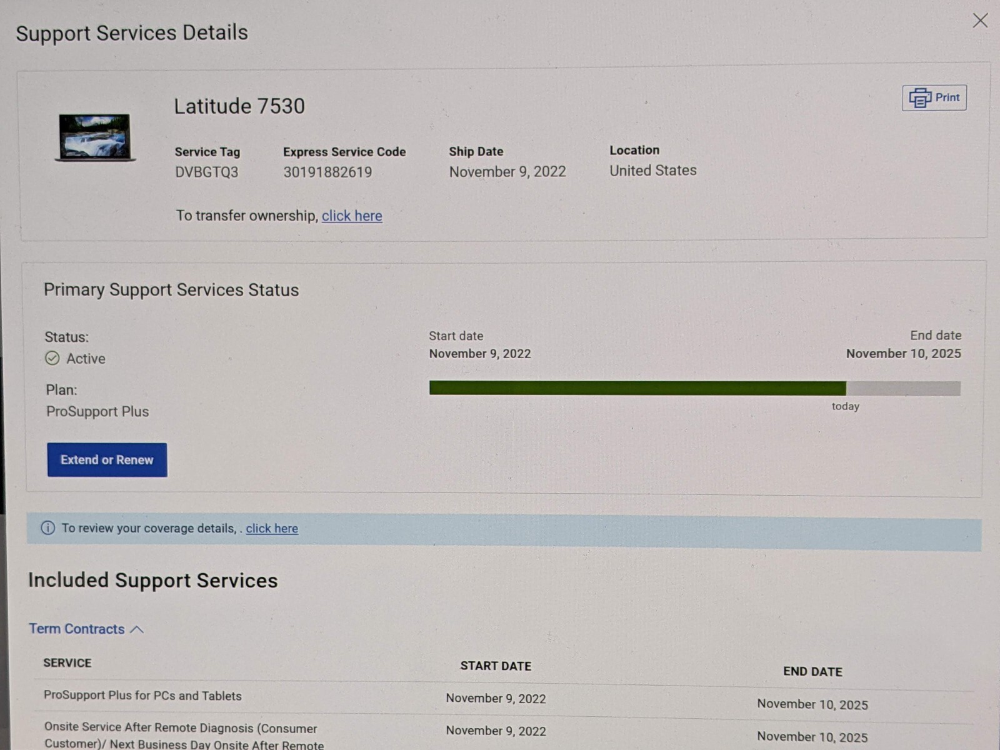Click the today marker label
This screenshot has height=750, width=1000.
[x=845, y=406]
